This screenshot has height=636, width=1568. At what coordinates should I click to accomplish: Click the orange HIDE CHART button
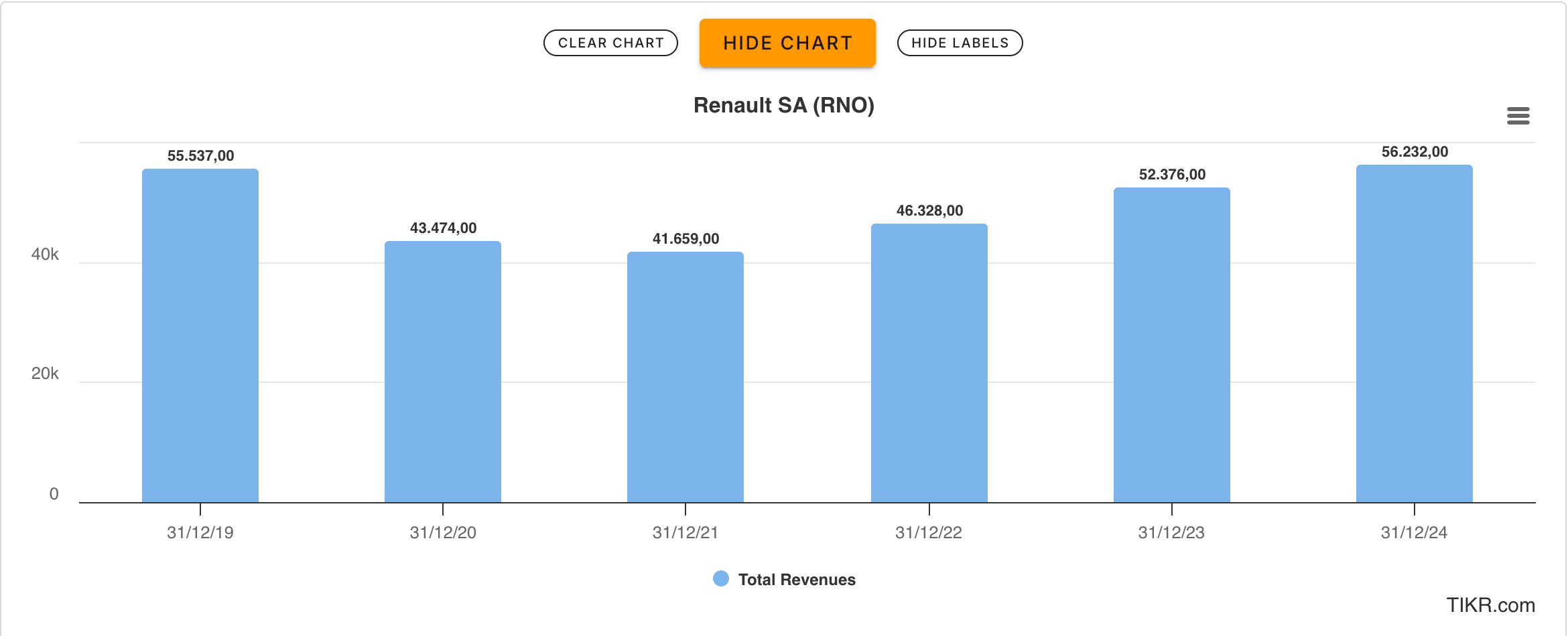tap(787, 43)
